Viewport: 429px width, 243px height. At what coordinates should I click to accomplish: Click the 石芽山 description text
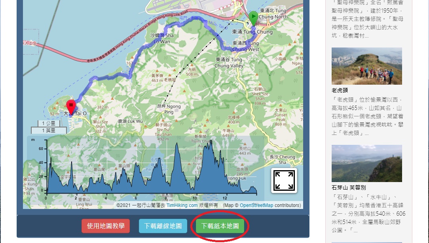368,214
